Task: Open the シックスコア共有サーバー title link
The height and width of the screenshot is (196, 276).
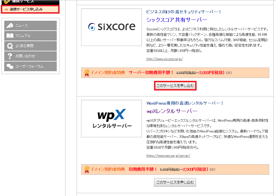Action: (177, 20)
